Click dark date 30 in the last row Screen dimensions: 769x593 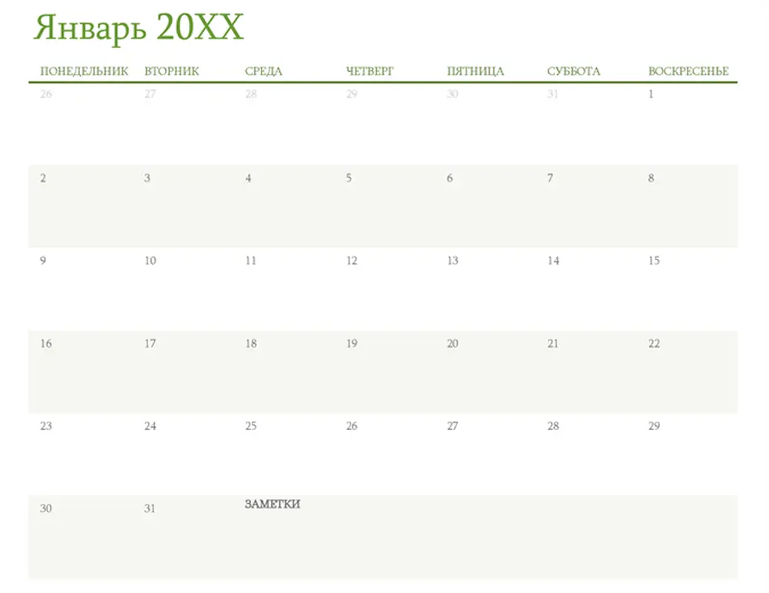tap(46, 508)
